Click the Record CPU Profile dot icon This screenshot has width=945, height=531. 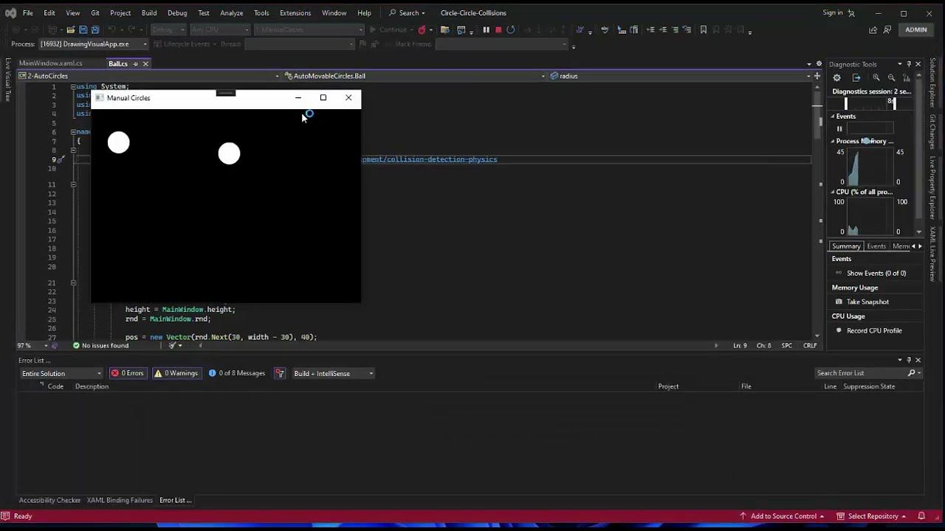tap(839, 330)
